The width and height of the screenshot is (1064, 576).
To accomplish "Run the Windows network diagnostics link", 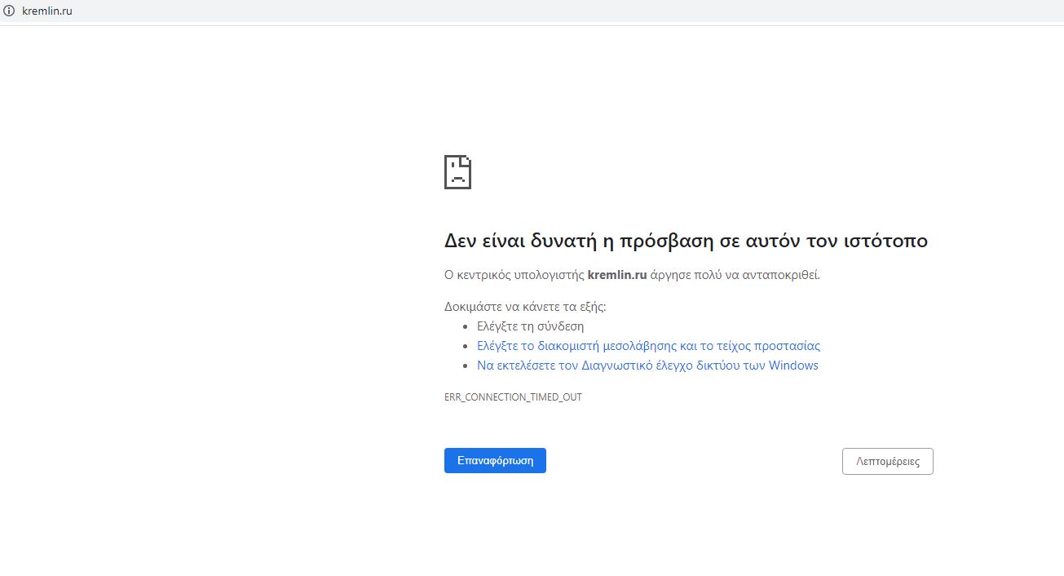I will pos(647,366).
